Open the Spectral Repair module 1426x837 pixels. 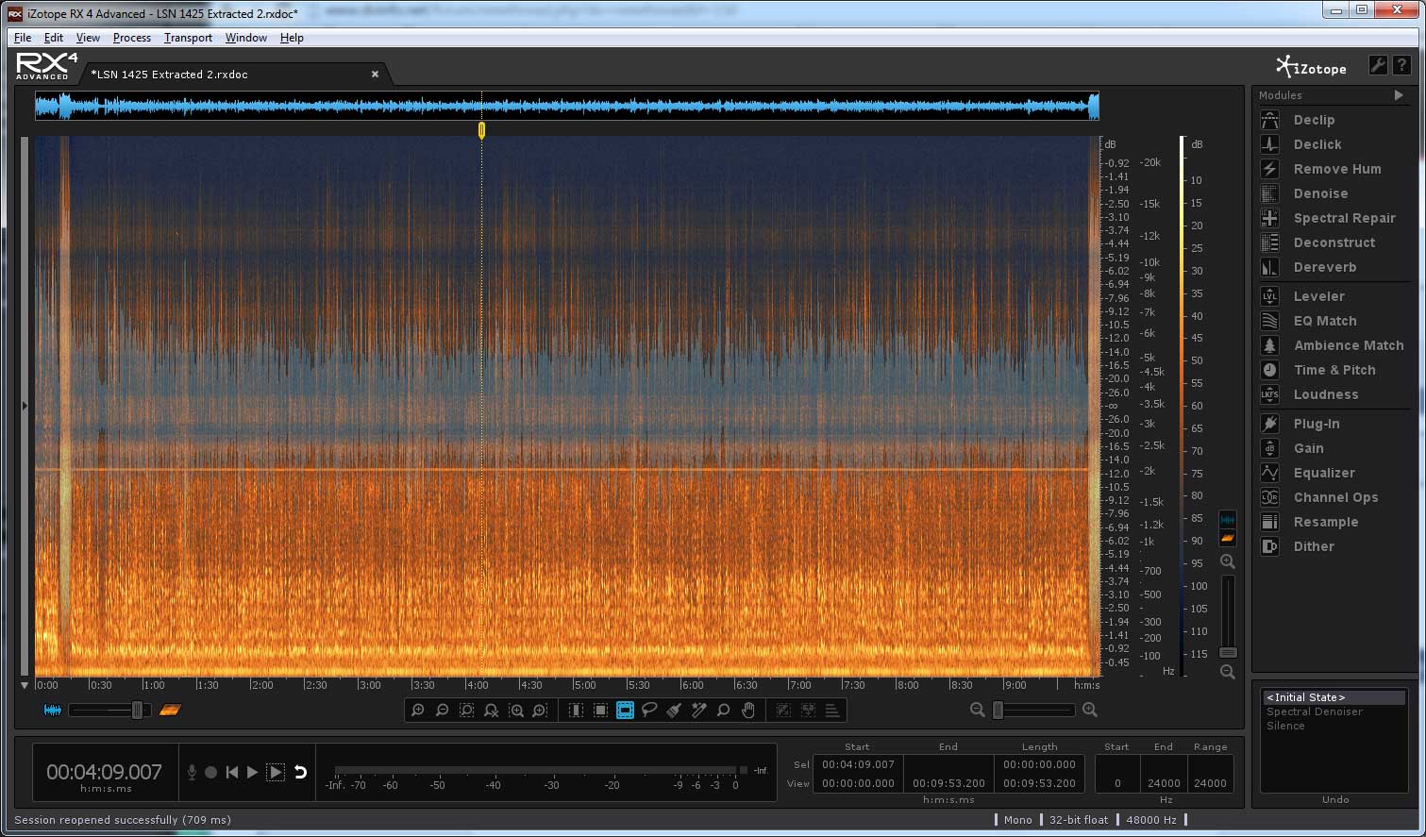point(1344,218)
